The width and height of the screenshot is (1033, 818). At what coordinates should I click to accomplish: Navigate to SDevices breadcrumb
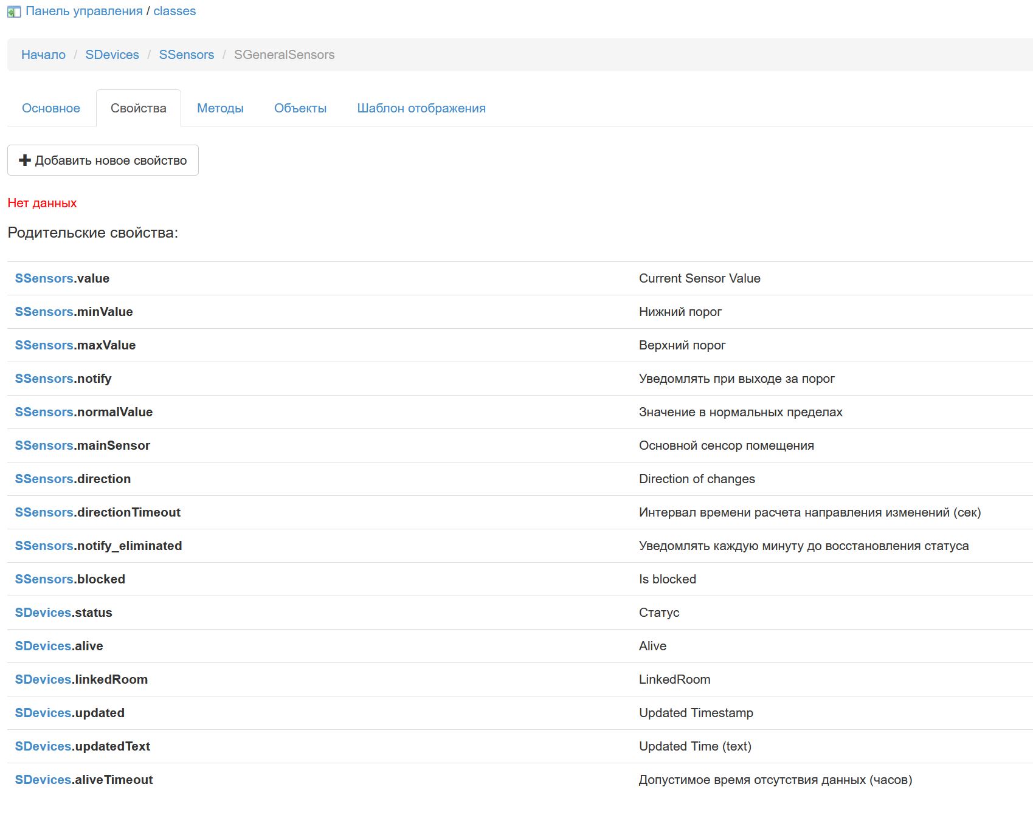point(112,55)
